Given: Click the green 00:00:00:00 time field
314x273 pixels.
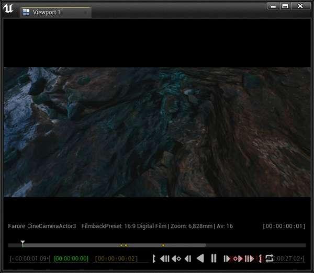Looking at the screenshot, I should [x=71, y=259].
